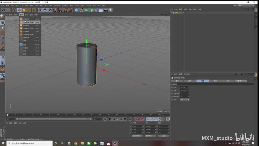This screenshot has width=259, height=146.
Task: Open the size mode dropdown in coordinates panel
Action: (150, 136)
